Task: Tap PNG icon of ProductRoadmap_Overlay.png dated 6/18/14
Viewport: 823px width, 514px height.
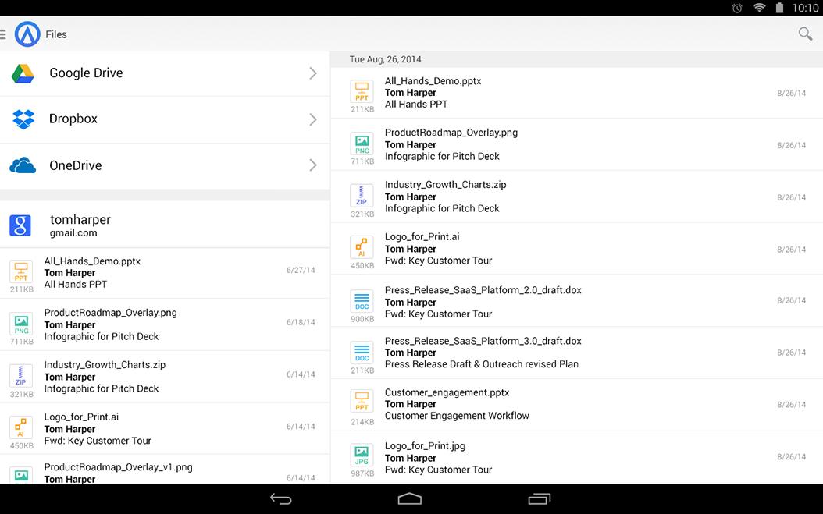Action: click(x=21, y=324)
